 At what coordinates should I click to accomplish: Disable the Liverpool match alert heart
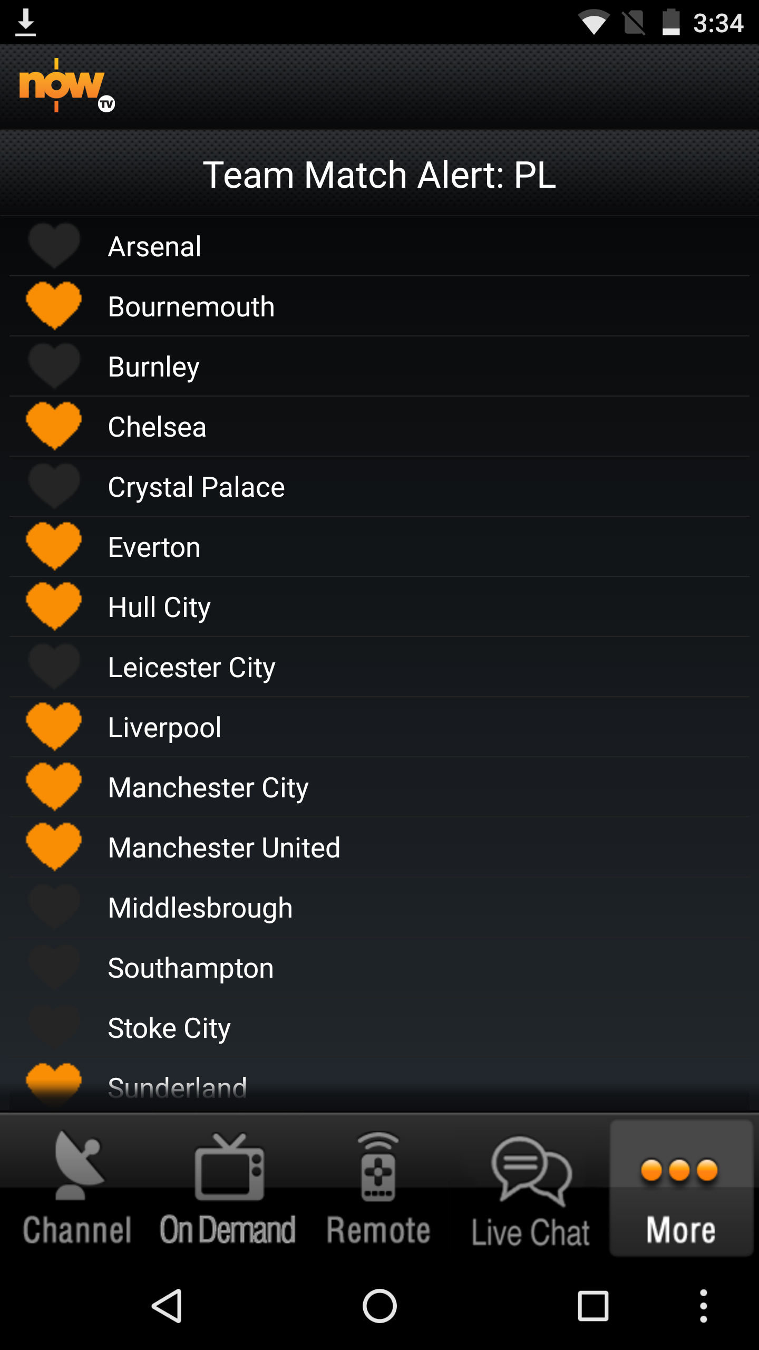54,726
